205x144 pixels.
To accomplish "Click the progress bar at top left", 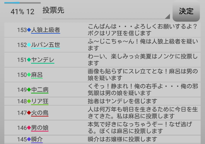I will pyautogui.click(x=22, y=3).
